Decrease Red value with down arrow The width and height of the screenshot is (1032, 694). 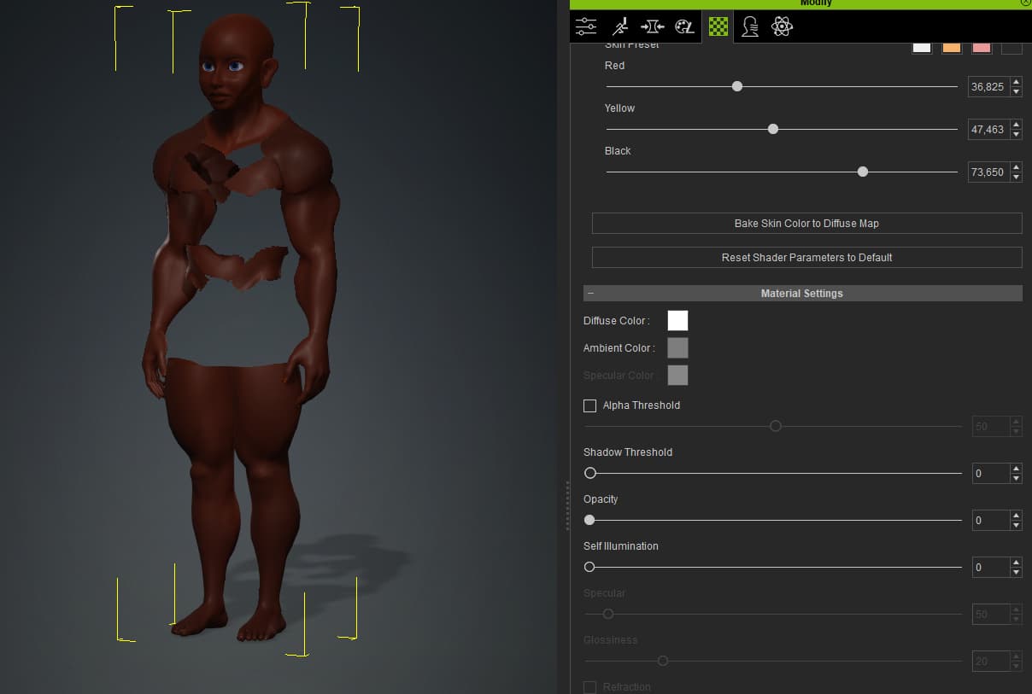click(1016, 91)
